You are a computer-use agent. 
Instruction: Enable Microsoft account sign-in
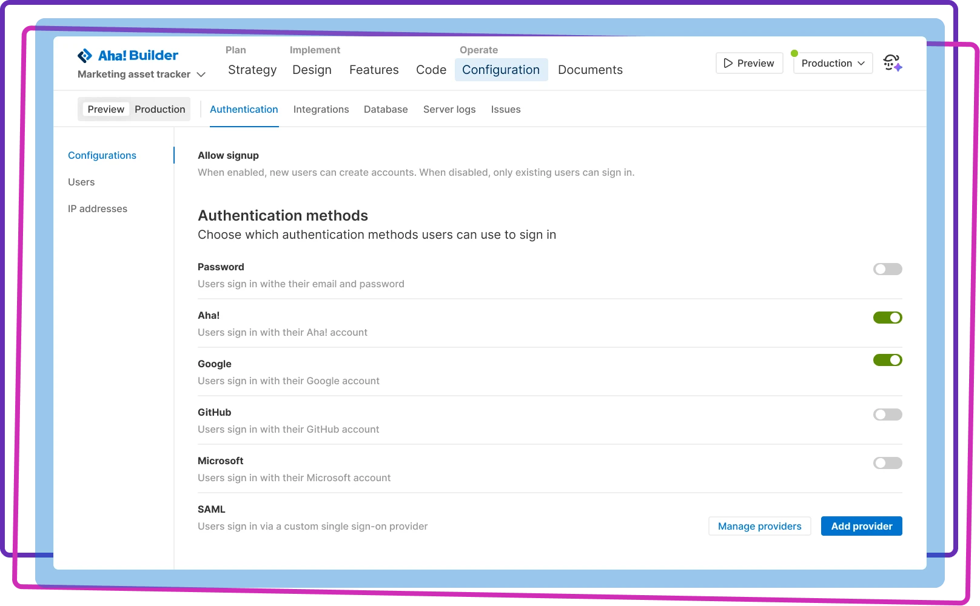[x=887, y=462]
